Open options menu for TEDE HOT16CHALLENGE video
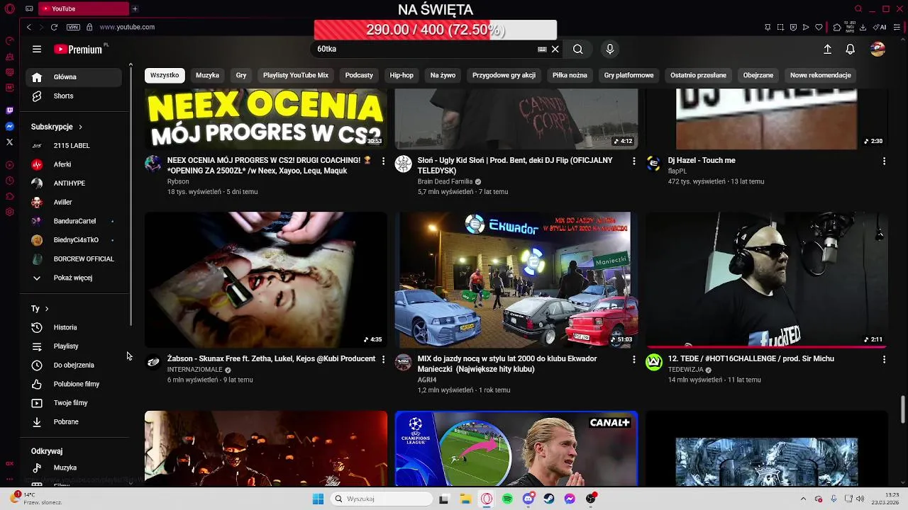This screenshot has height=510, width=908. (884, 360)
